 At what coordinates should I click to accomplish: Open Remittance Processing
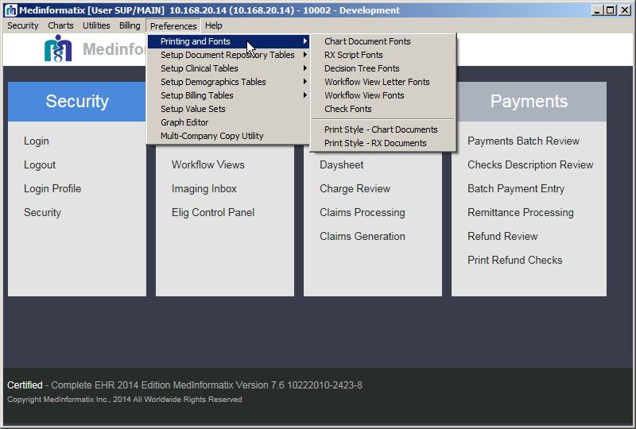click(x=521, y=212)
